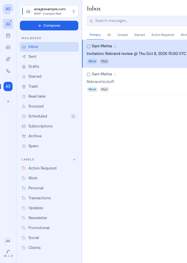Screen dimensions: 187x263
Task: Open the Snoozed mailbox
Action: click(49, 106)
